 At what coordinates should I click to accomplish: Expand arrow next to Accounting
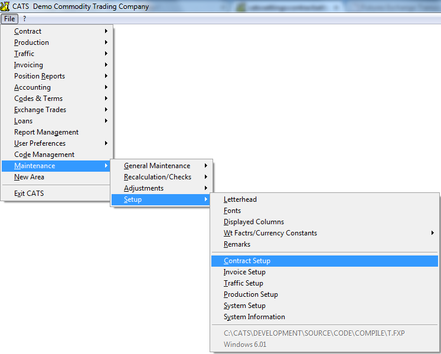click(106, 87)
